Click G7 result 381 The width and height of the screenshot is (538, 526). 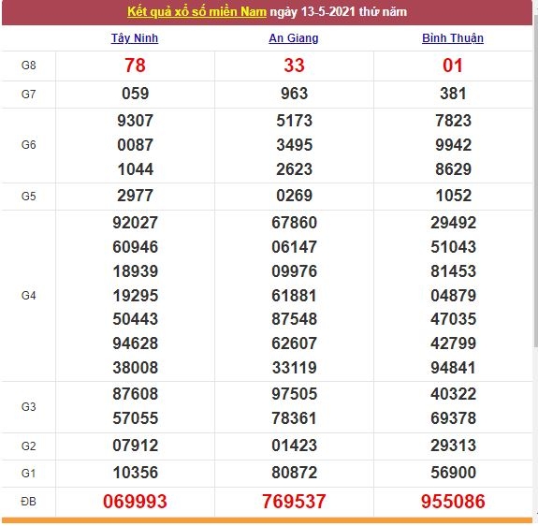tap(453, 94)
